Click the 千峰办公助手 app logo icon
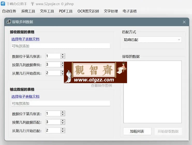Viewport: 192px width, 145px height. (x=3, y=4)
